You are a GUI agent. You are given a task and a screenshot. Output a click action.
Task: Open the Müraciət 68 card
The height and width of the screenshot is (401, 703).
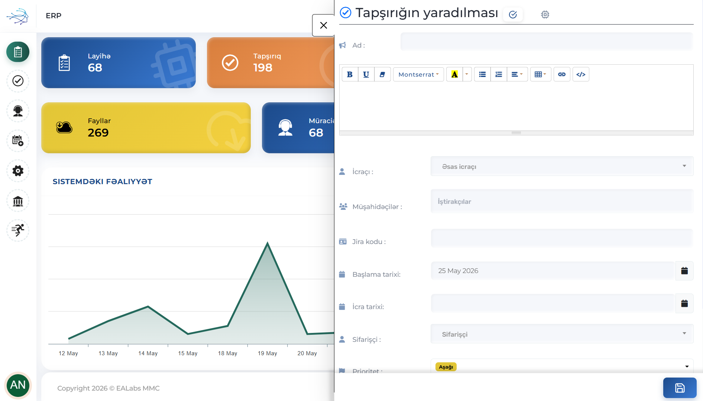tap(298, 128)
